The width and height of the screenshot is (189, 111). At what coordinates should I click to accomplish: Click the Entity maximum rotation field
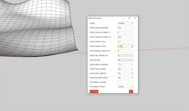(x=125, y=37)
